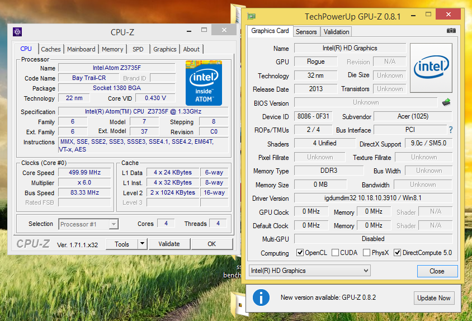Click the Revision value C0 in CPU-Z
The height and width of the screenshot is (321, 472).
pos(214,131)
